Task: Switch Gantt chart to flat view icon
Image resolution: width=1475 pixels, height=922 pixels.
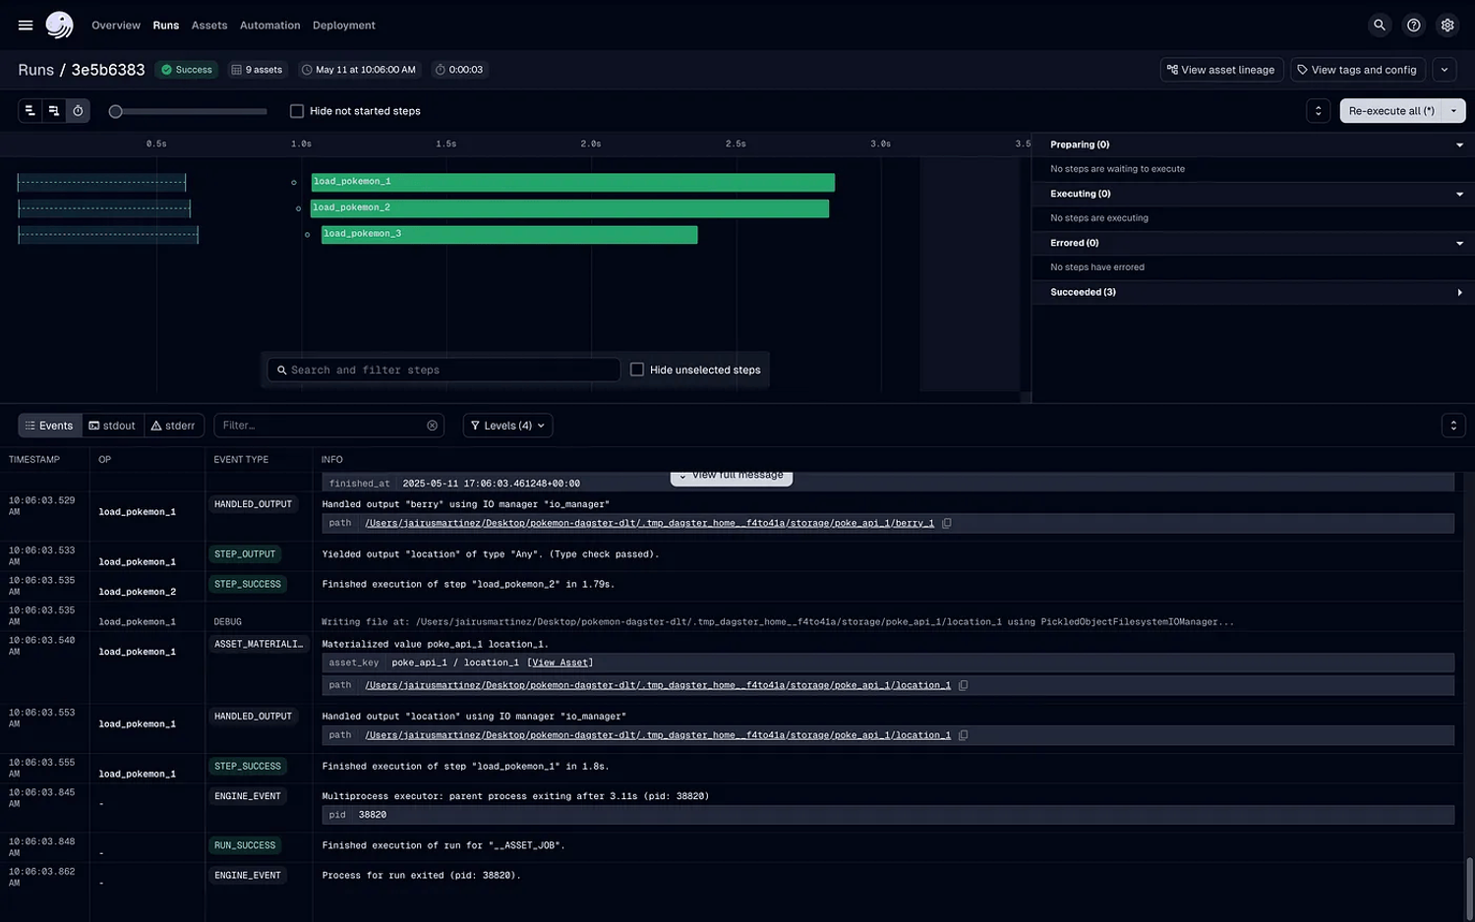Action: [x=29, y=111]
